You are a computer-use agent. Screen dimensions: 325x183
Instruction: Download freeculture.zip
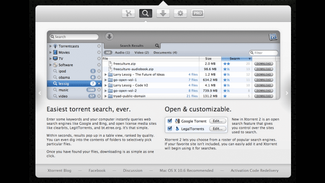coord(264,63)
